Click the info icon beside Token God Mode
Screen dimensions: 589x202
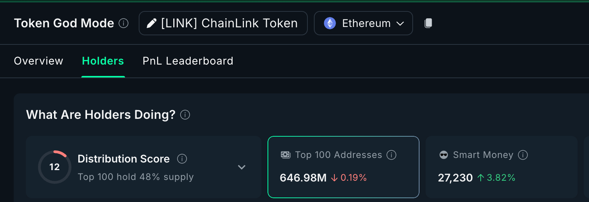click(x=123, y=24)
